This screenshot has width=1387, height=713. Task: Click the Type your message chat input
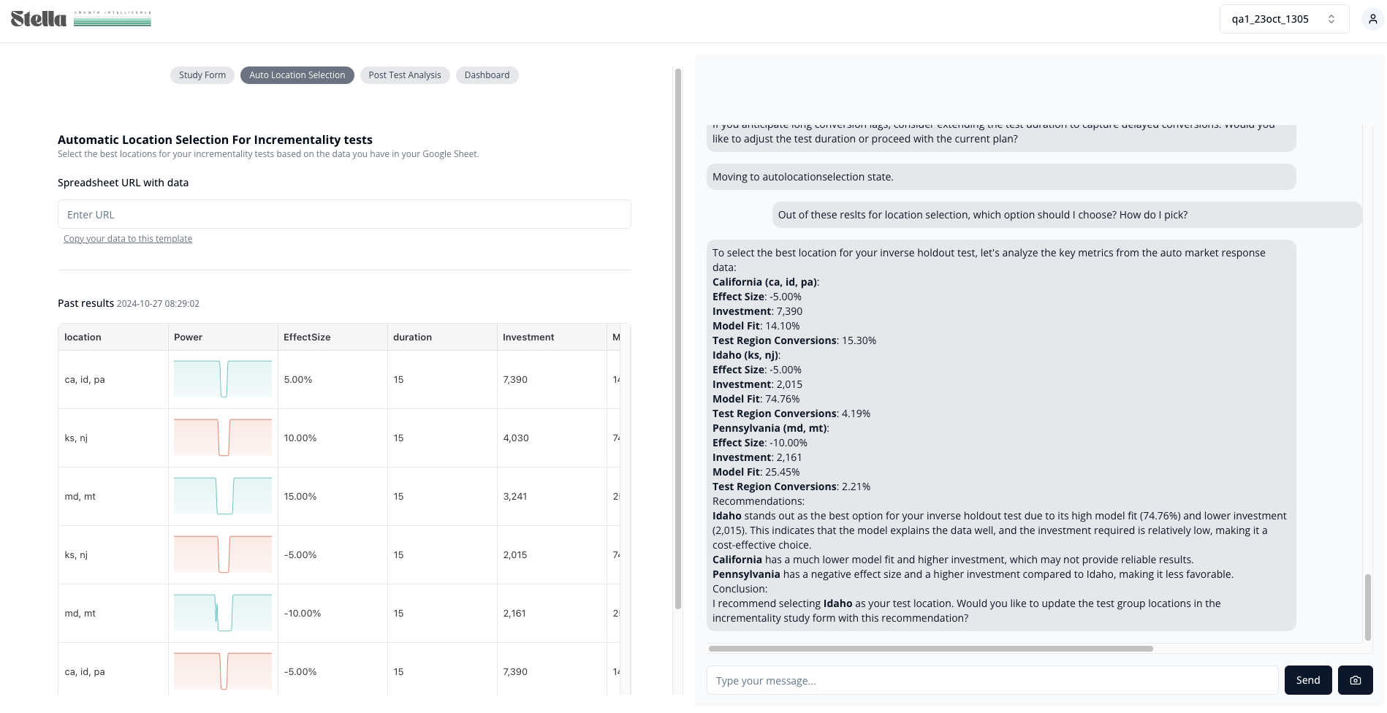coord(992,680)
